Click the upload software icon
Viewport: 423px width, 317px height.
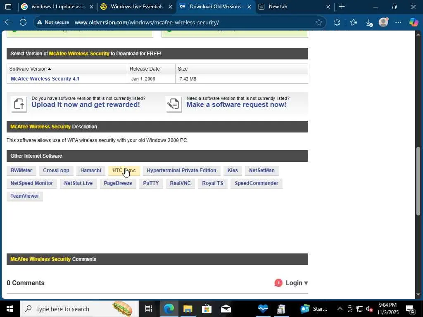point(19,104)
